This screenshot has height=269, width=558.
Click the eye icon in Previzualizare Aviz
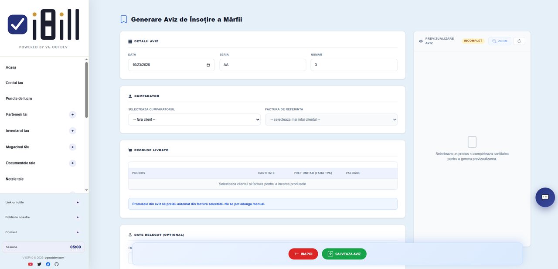point(421,41)
